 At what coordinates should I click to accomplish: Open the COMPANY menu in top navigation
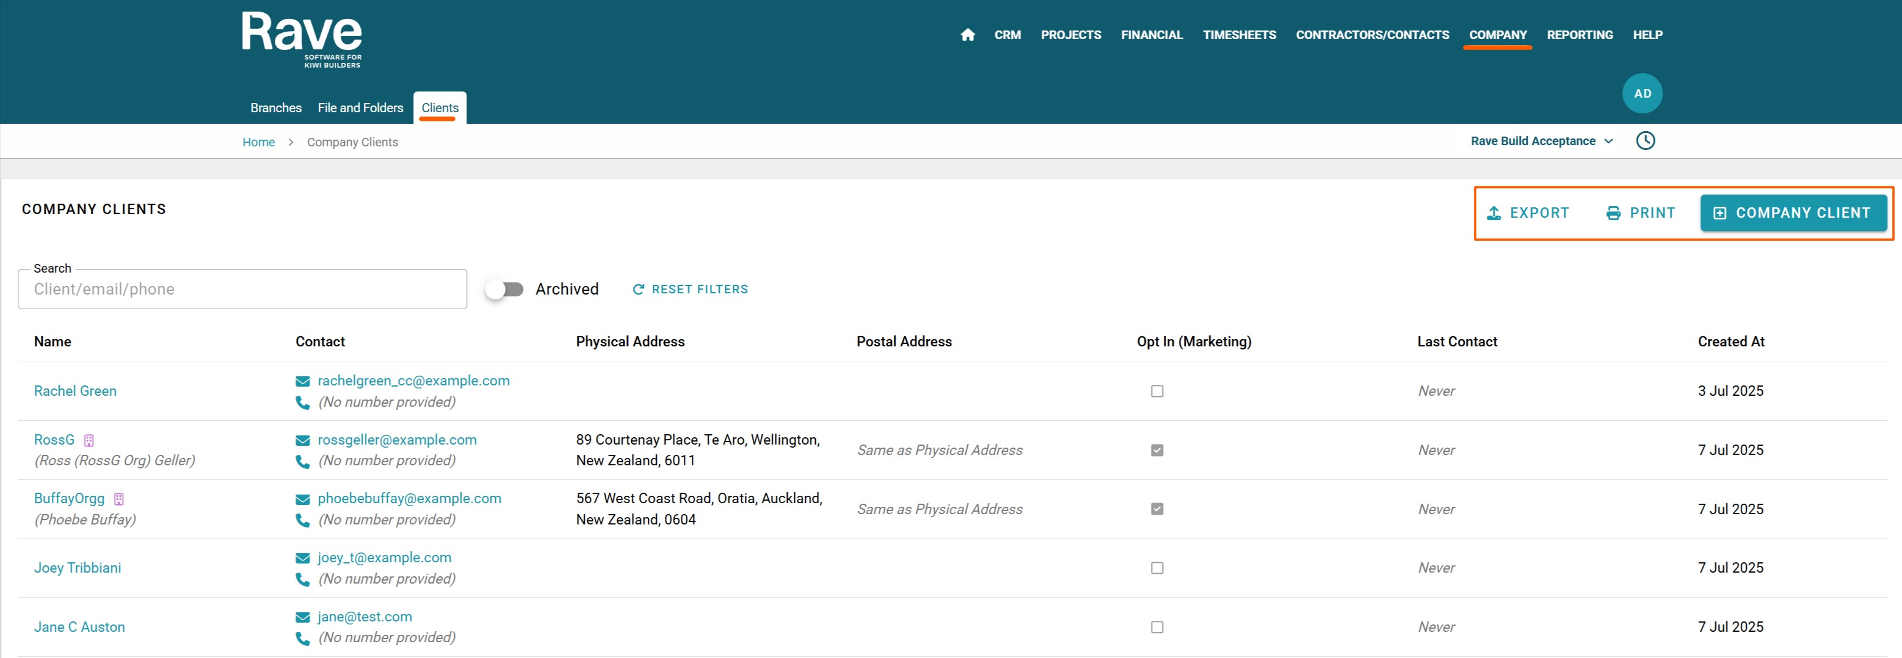(x=1497, y=35)
